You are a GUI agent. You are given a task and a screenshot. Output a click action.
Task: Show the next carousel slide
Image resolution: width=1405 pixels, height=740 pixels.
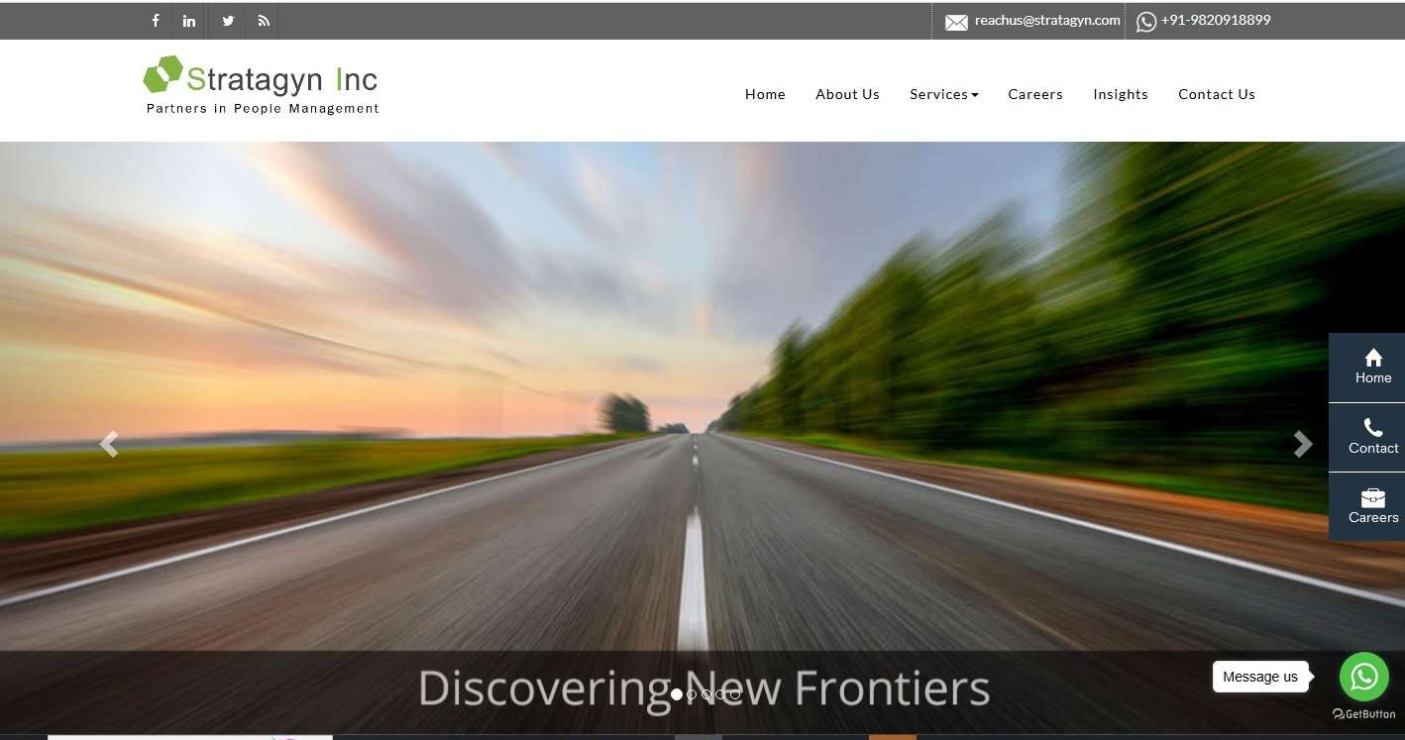click(1303, 445)
